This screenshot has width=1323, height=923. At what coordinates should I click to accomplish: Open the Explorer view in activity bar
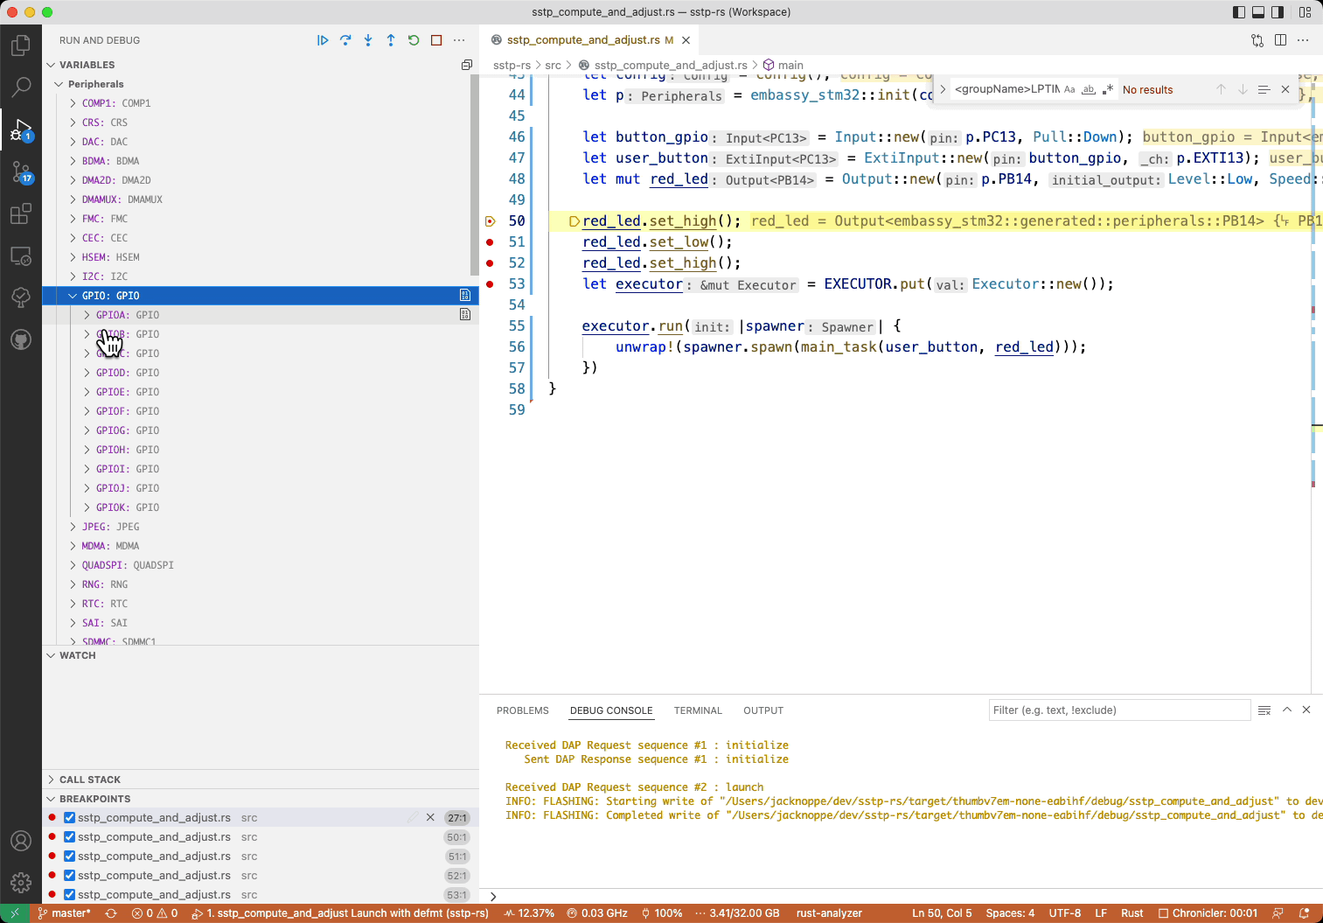(21, 45)
